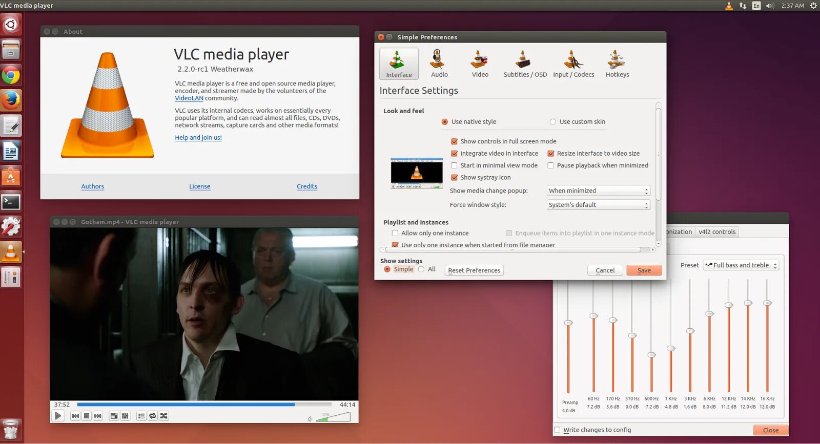The width and height of the screenshot is (820, 444).
Task: Open the Force window style dropdown
Action: [x=599, y=205]
